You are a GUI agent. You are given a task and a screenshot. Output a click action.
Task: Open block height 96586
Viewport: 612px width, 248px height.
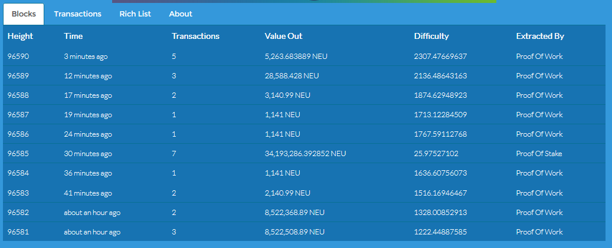[18, 134]
